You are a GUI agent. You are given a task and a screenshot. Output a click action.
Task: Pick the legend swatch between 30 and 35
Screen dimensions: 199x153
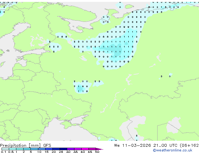point(70,149)
